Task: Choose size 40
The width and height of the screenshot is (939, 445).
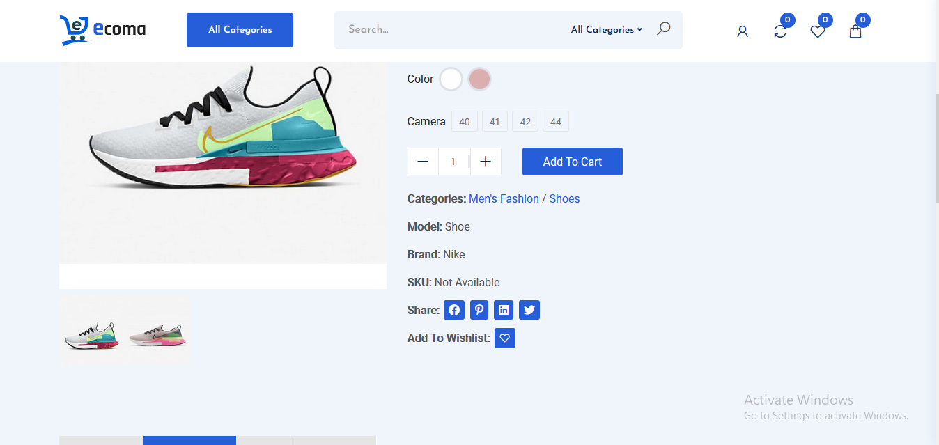Action: pos(465,122)
